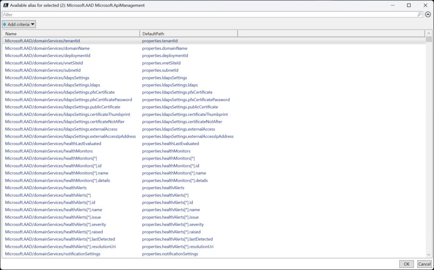The image size is (434, 270).
Task: Click the scrollbar up arrow
Action: pos(429,33)
